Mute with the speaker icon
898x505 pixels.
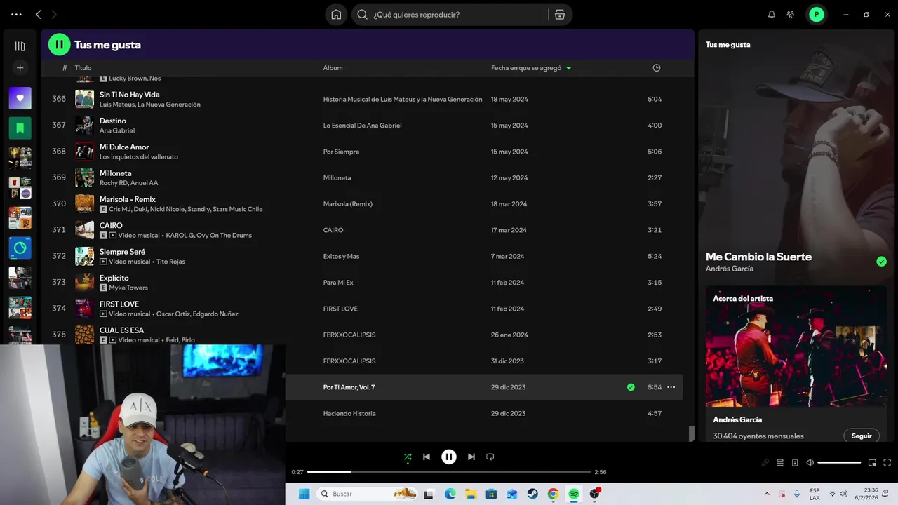(810, 463)
